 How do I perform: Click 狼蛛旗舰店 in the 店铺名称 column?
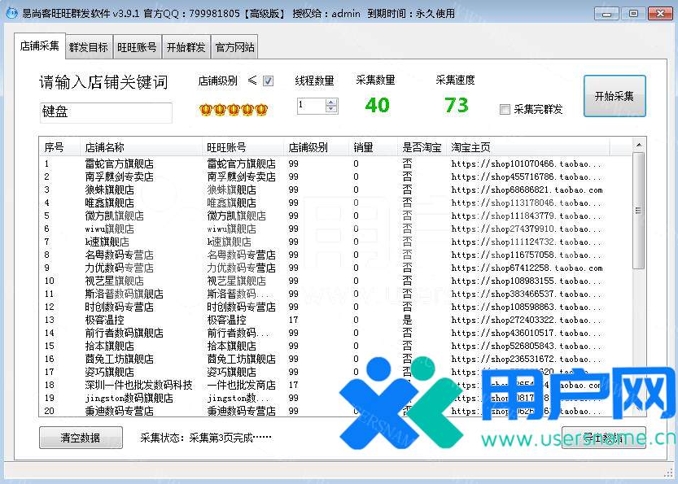[109, 190]
